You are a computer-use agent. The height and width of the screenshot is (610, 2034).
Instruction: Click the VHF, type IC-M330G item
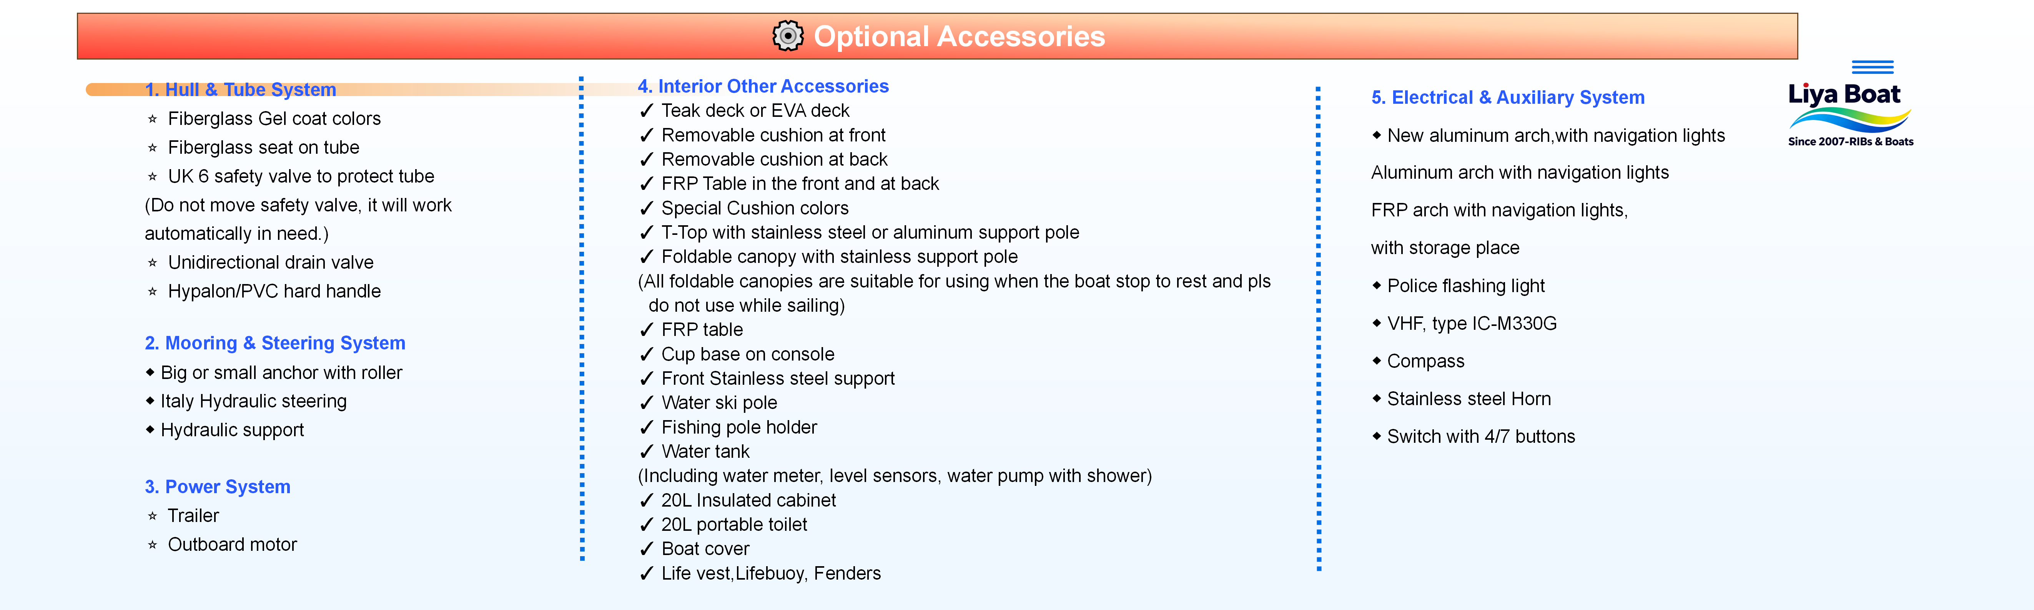pos(1472,324)
